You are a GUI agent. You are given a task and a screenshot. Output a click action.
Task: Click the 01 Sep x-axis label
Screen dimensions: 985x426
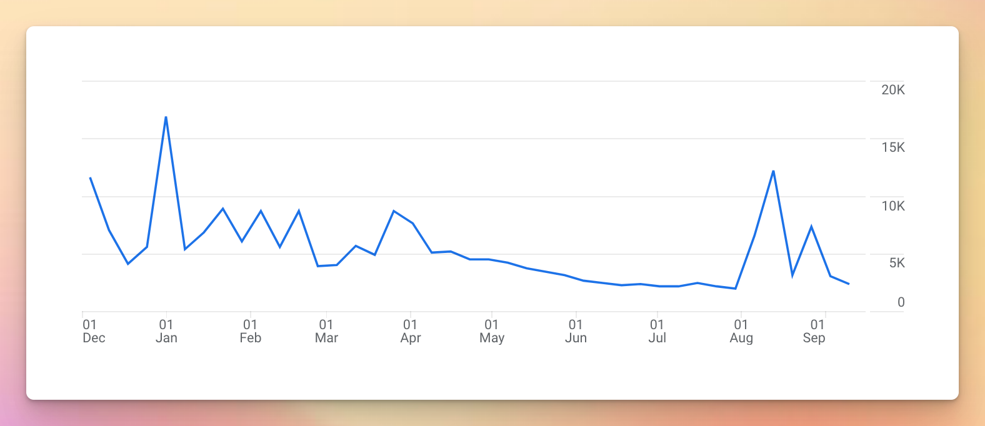click(x=814, y=331)
